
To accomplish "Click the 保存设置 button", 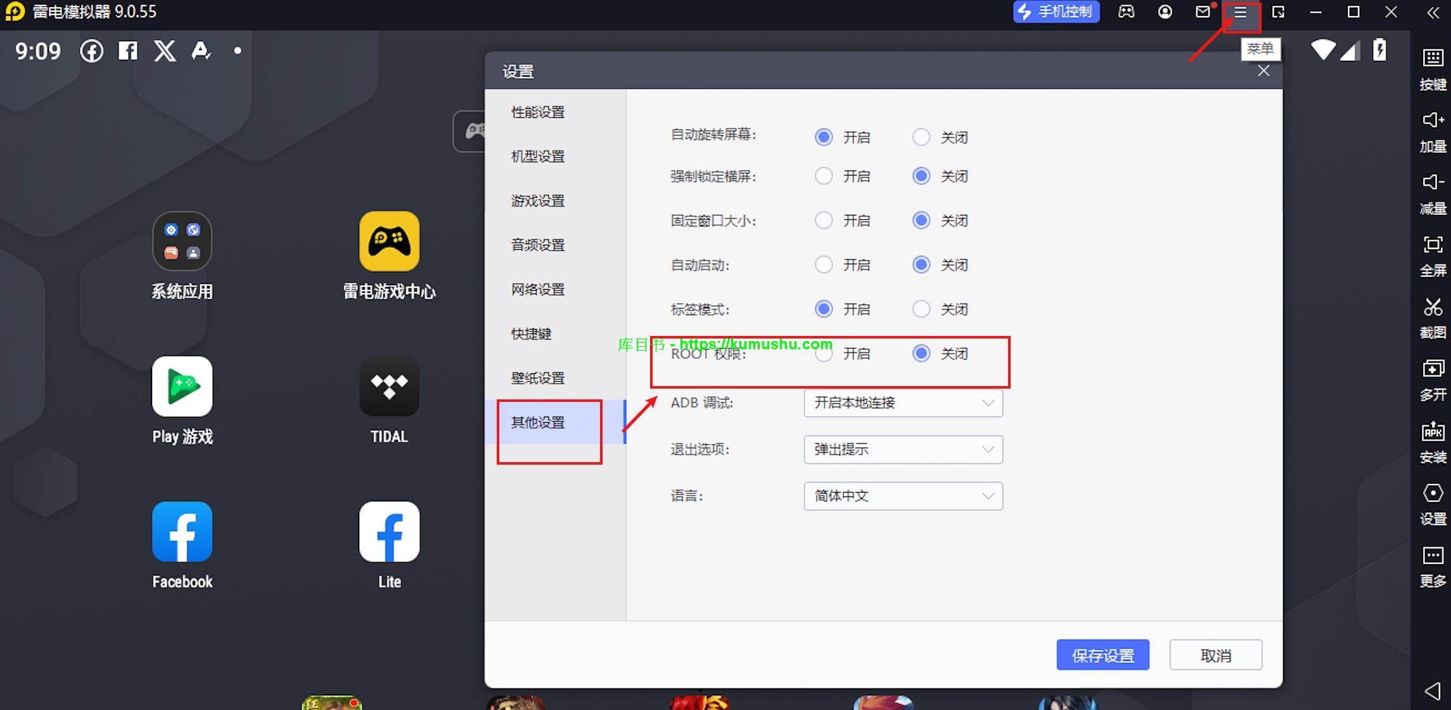I will 1103,655.
